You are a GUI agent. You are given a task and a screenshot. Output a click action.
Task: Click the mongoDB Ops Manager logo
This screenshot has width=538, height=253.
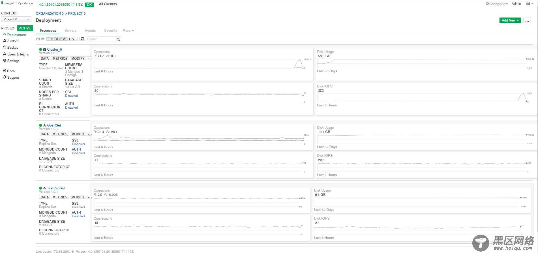tap(17, 3)
